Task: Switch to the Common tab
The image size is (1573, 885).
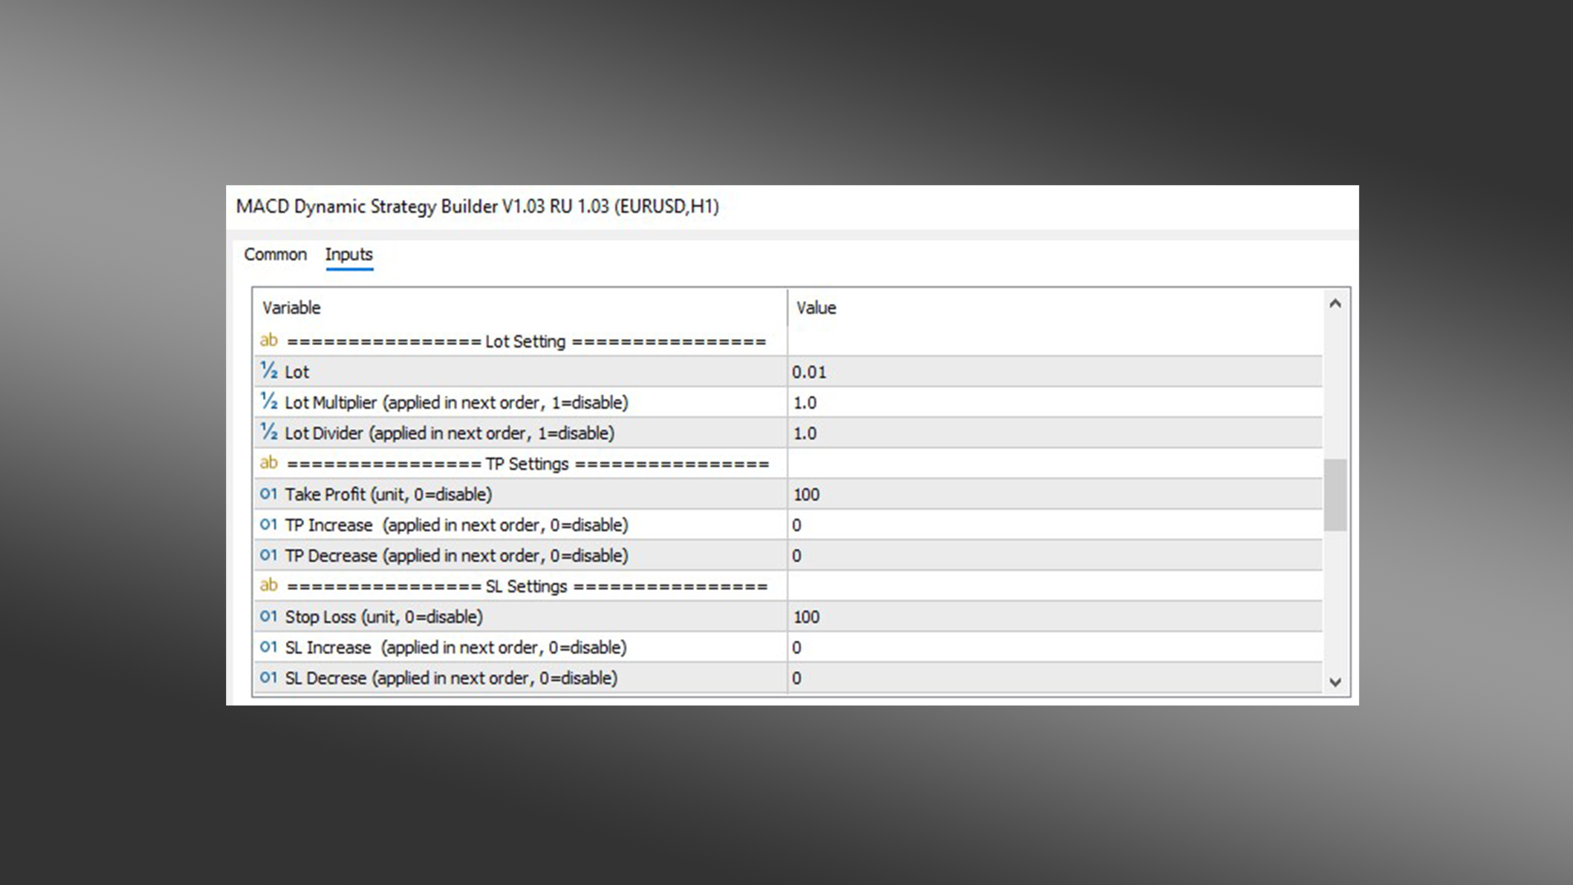Action: (275, 255)
